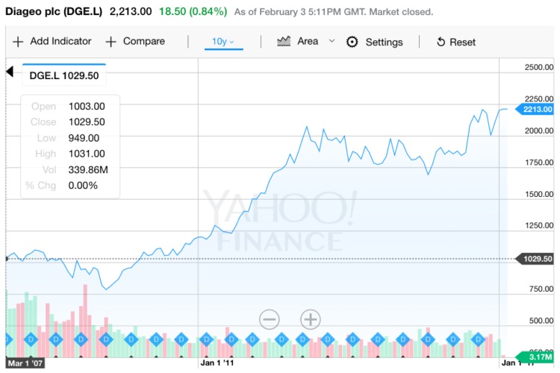Click the Jan 1 '11 axis label
Screen dimensions: 560x373
(217, 363)
